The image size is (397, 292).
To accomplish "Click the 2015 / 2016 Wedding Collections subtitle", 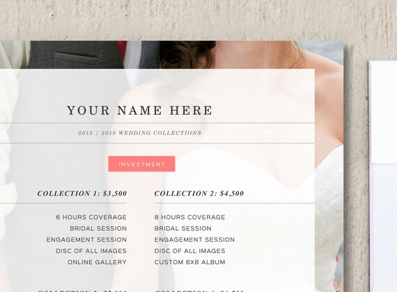I will click(x=139, y=133).
